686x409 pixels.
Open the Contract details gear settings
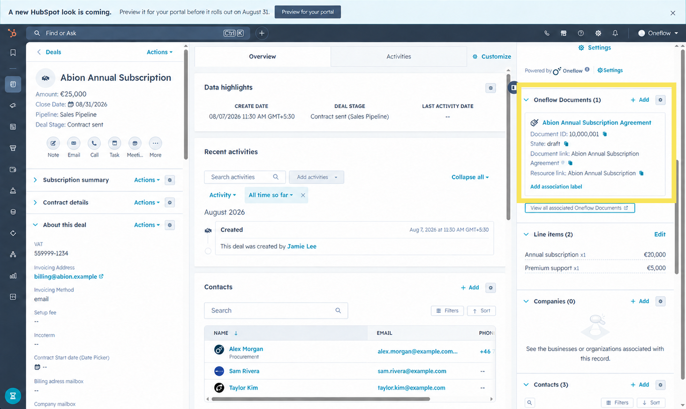click(x=170, y=203)
